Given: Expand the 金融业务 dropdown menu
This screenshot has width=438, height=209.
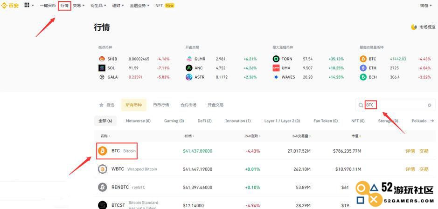Looking at the screenshot, I should pos(139,5).
